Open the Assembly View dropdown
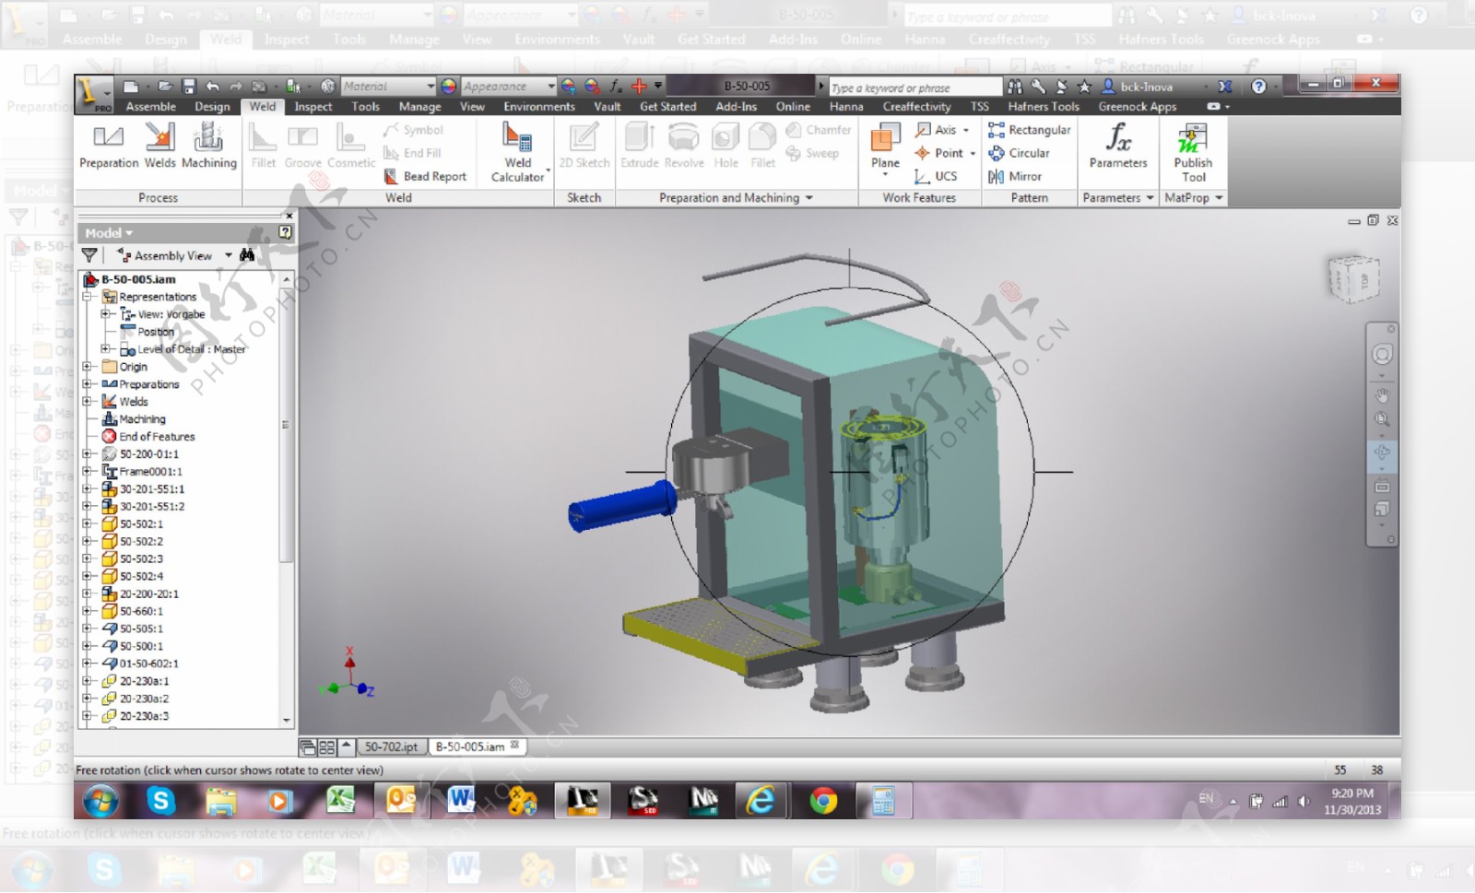Viewport: 1475px width, 893px height. [x=228, y=255]
